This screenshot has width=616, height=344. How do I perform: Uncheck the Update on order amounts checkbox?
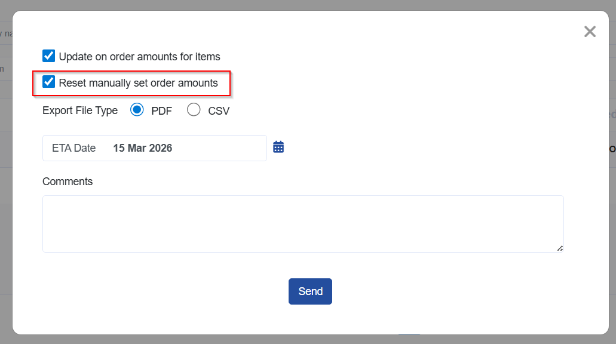tap(49, 56)
